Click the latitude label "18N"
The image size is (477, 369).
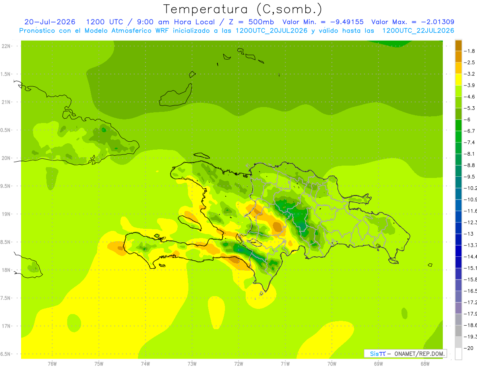[6, 270]
